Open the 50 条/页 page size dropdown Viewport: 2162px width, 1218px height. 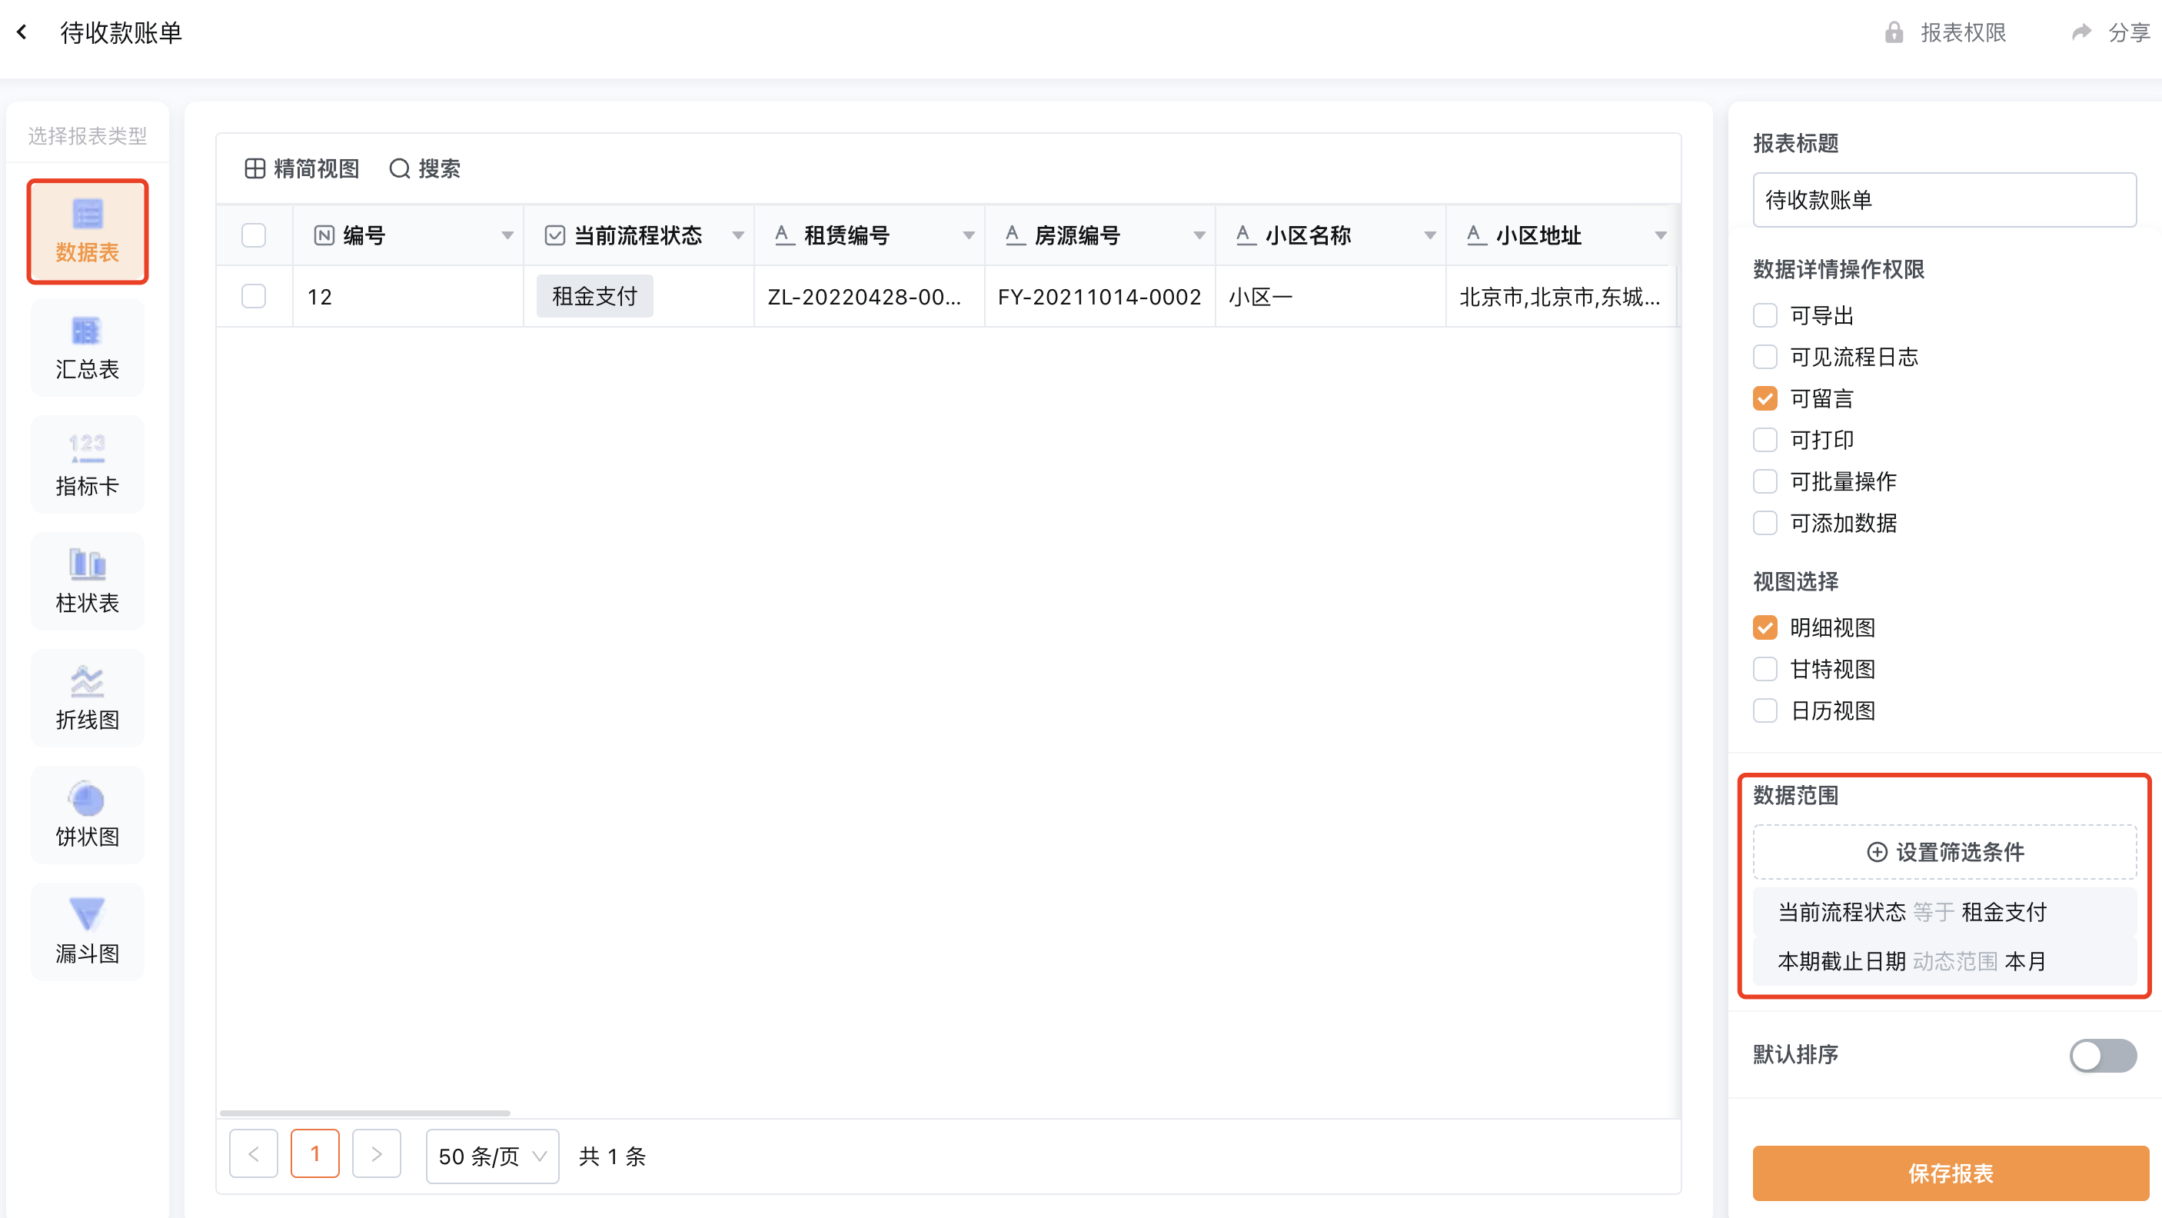click(493, 1156)
